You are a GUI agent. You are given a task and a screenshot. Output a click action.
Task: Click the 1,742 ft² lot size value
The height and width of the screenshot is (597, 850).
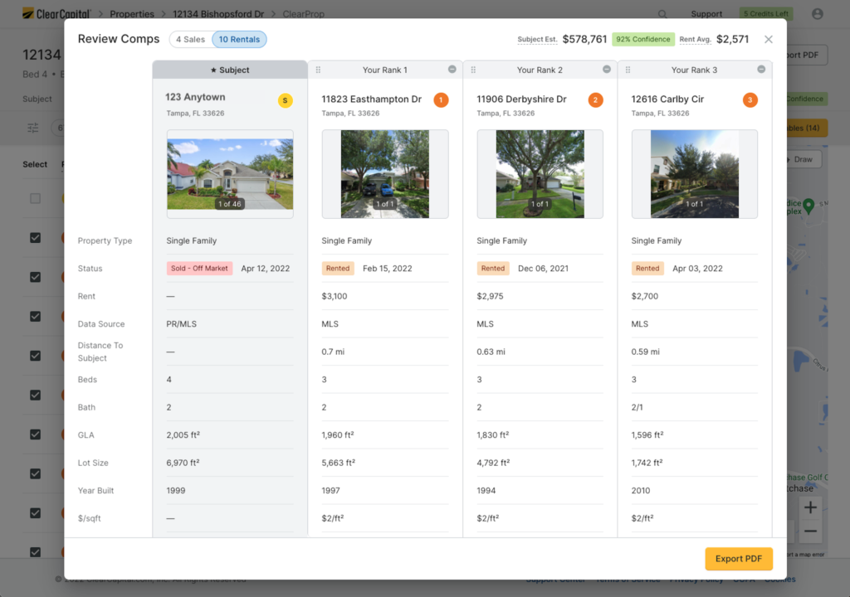point(647,463)
